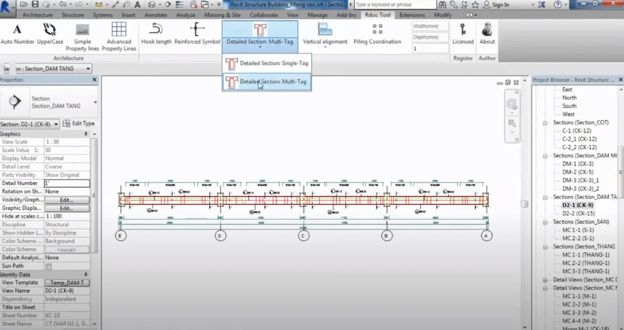Choose Detailed Section: Multi-Tag from dropdown
The image size is (624, 330).
click(x=267, y=82)
